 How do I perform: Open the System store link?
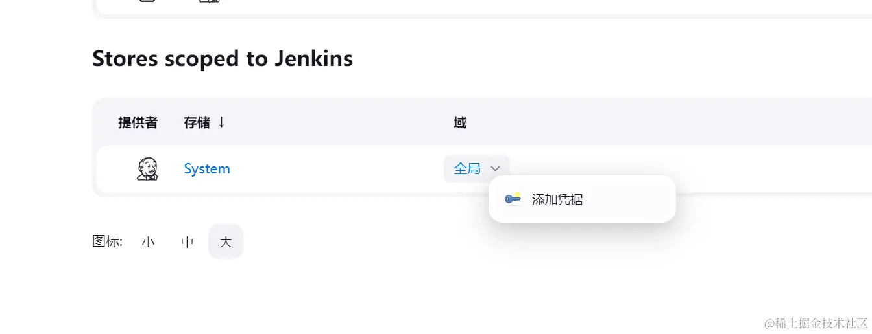[x=207, y=169]
